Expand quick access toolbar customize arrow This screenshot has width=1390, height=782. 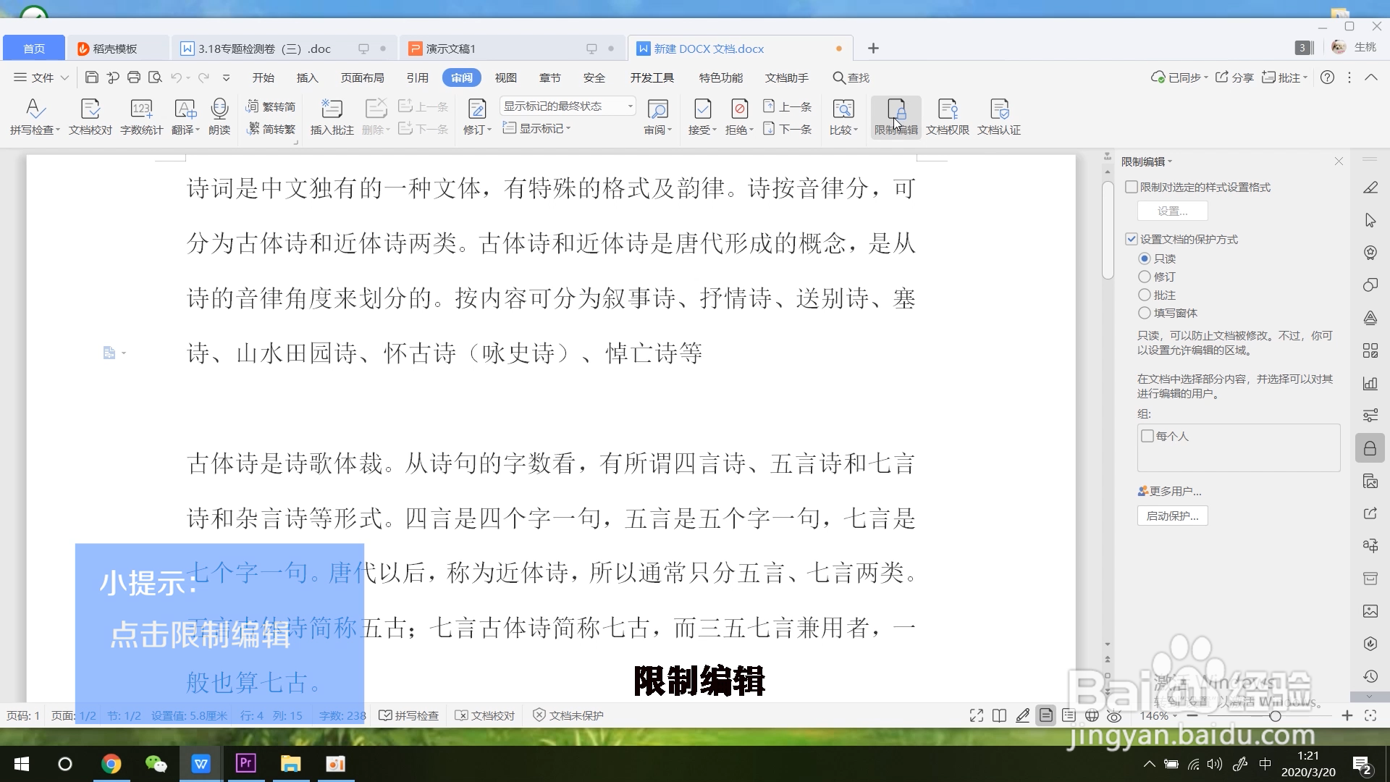[x=226, y=77]
